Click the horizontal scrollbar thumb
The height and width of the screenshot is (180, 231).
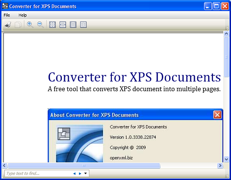coord(84,166)
